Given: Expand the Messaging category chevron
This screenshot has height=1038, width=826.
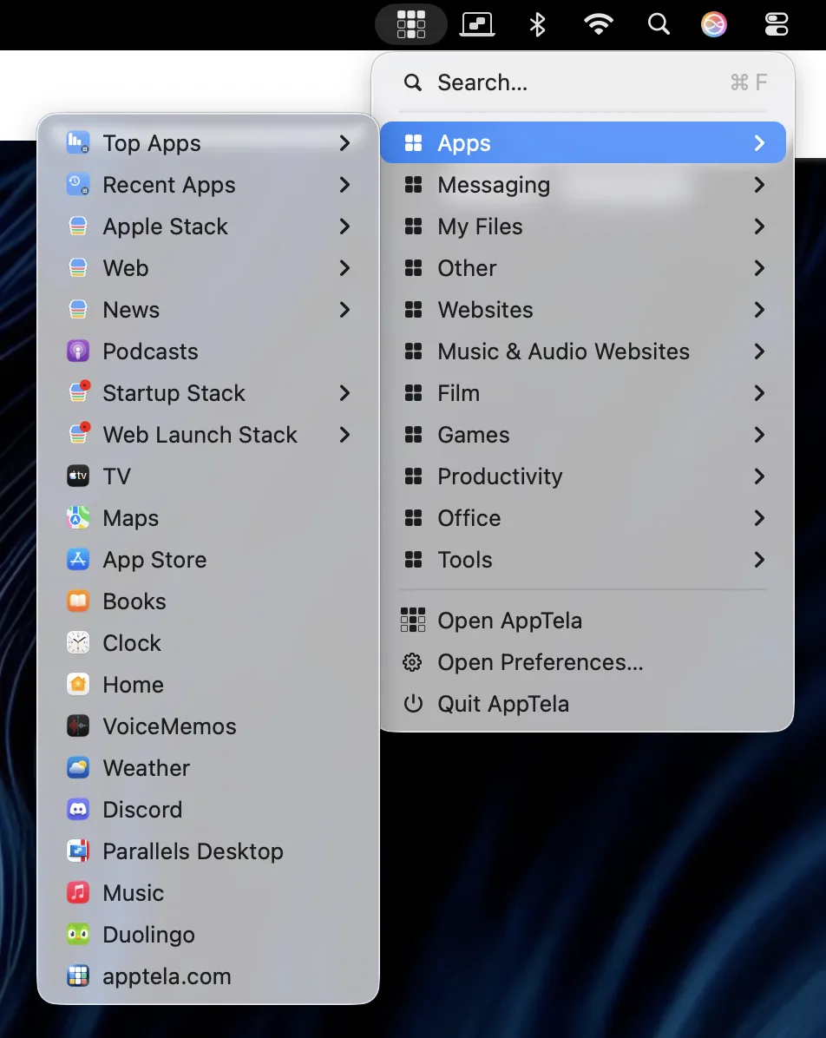Looking at the screenshot, I should [759, 185].
